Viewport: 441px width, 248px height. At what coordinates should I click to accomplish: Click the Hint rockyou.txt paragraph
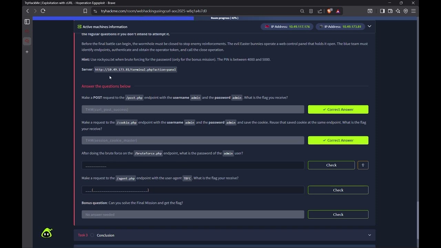click(x=176, y=60)
